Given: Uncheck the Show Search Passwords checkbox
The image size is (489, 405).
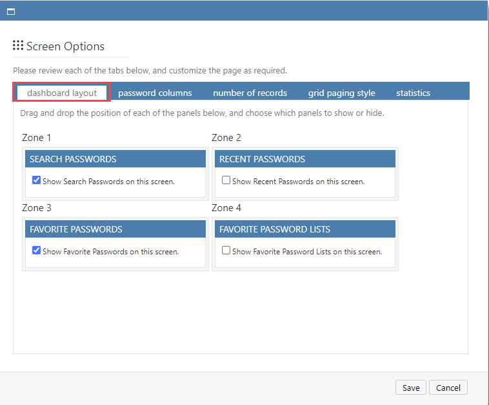Looking at the screenshot, I should click(37, 181).
